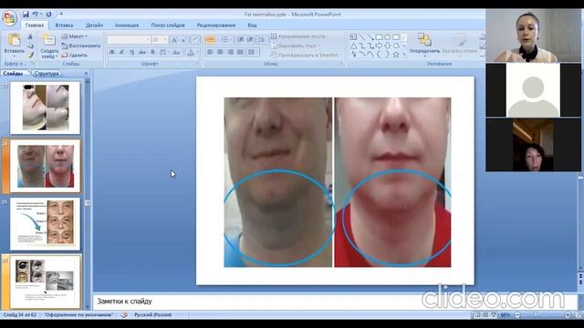
Task: Toggle the numbered list button
Action: (x=225, y=40)
